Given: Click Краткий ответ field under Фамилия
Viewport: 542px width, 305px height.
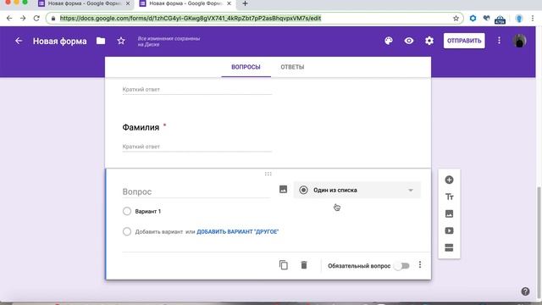Looking at the screenshot, I should pos(197,147).
